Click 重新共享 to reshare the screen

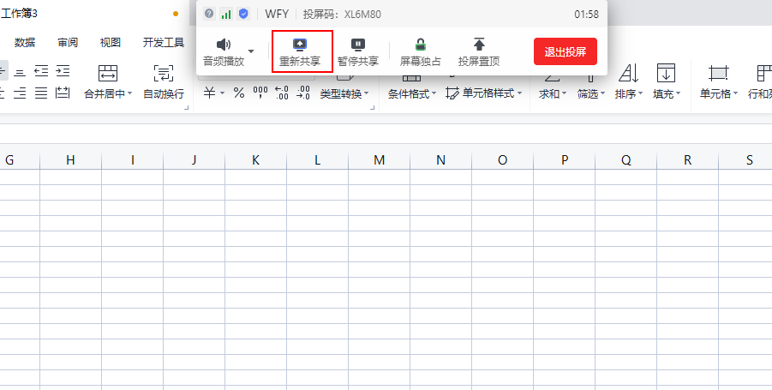(x=300, y=52)
